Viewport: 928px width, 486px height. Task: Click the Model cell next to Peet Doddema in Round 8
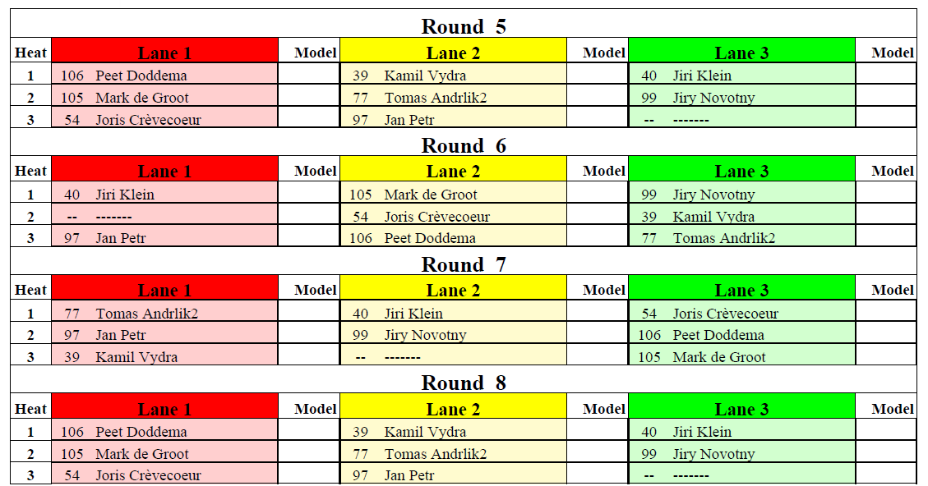pyautogui.click(x=308, y=430)
